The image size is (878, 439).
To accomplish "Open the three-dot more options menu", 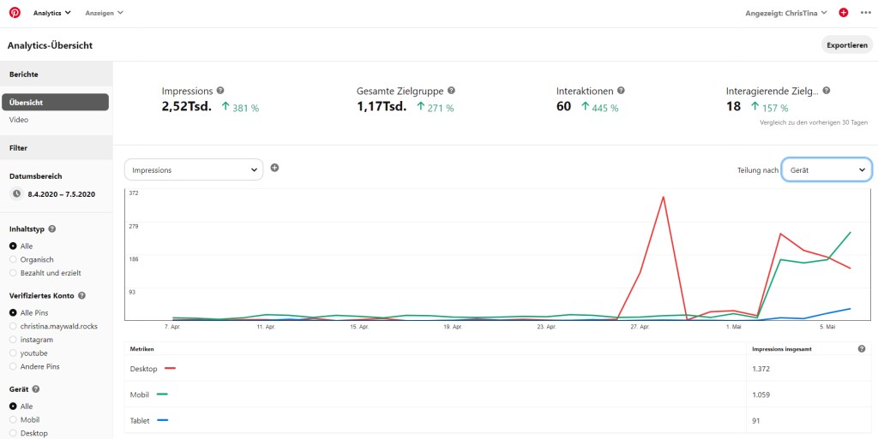I will [x=864, y=13].
